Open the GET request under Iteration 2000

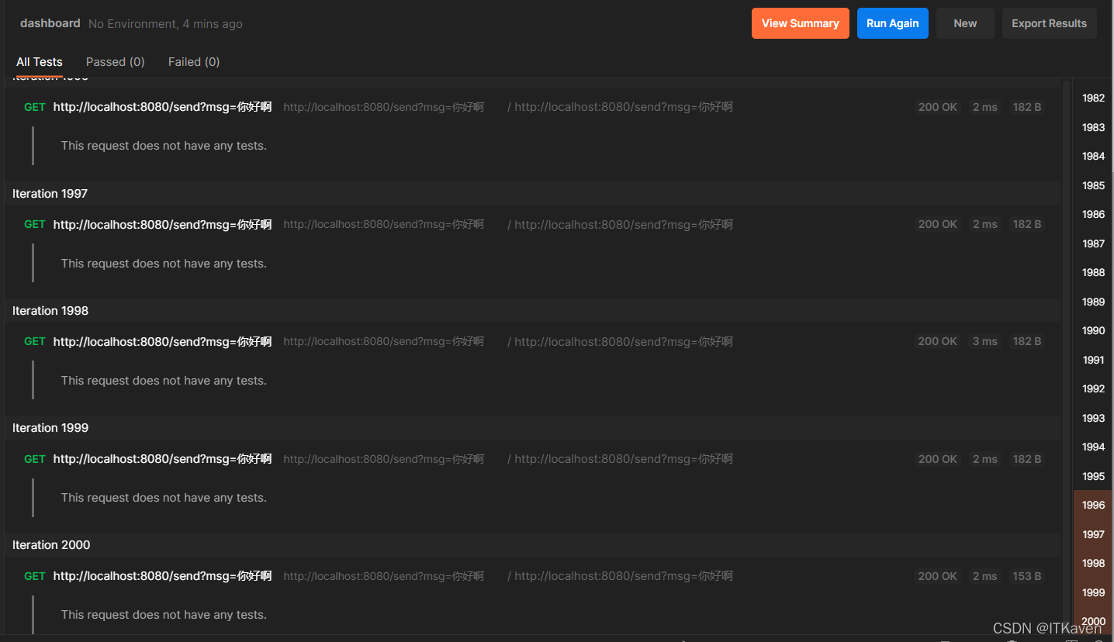[x=162, y=575]
